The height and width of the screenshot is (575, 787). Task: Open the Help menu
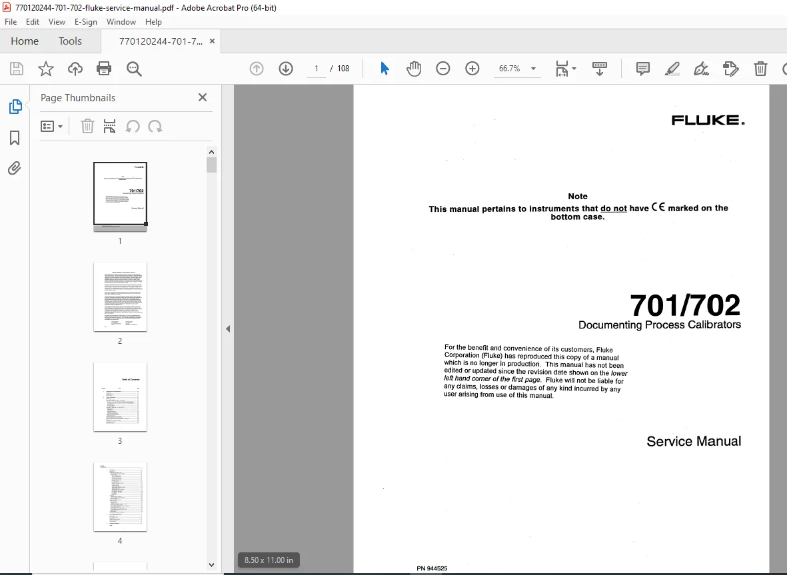tap(153, 22)
